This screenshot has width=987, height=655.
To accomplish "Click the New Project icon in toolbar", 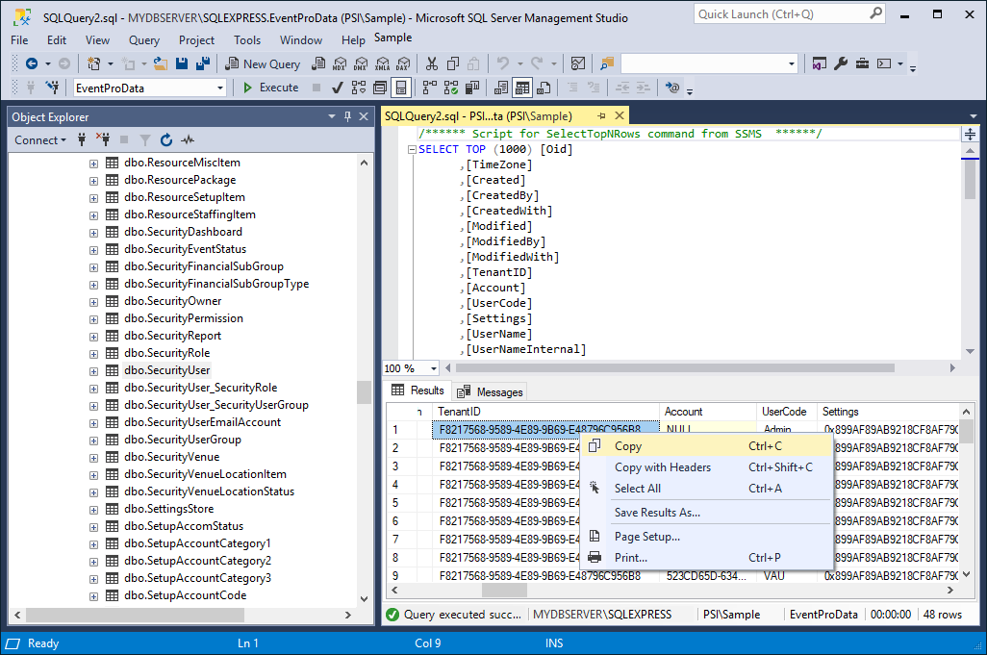I will tap(93, 63).
